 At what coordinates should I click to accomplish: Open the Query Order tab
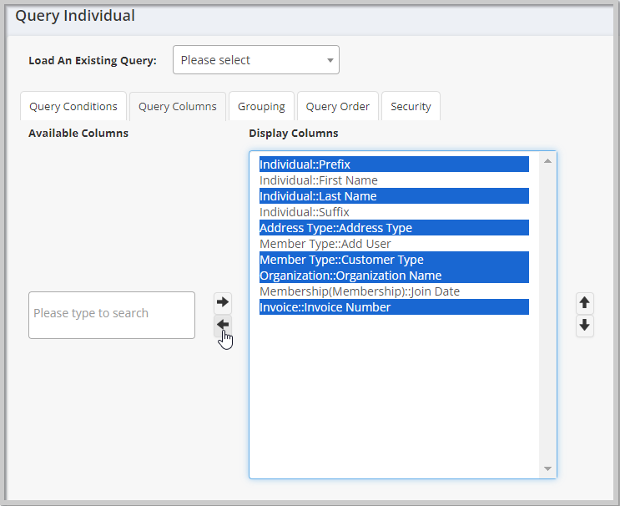(x=338, y=106)
